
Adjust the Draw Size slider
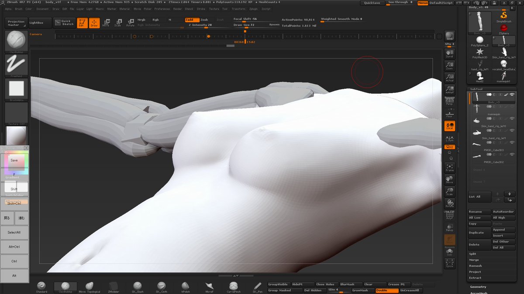point(256,25)
